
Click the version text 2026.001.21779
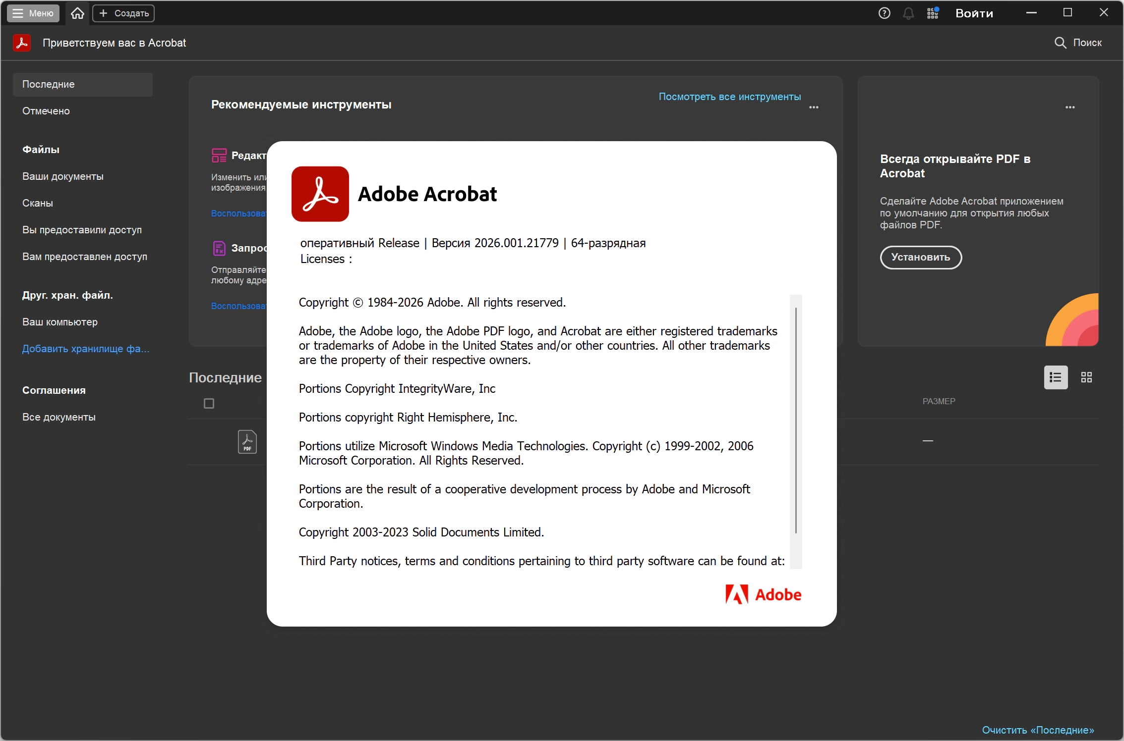(517, 243)
